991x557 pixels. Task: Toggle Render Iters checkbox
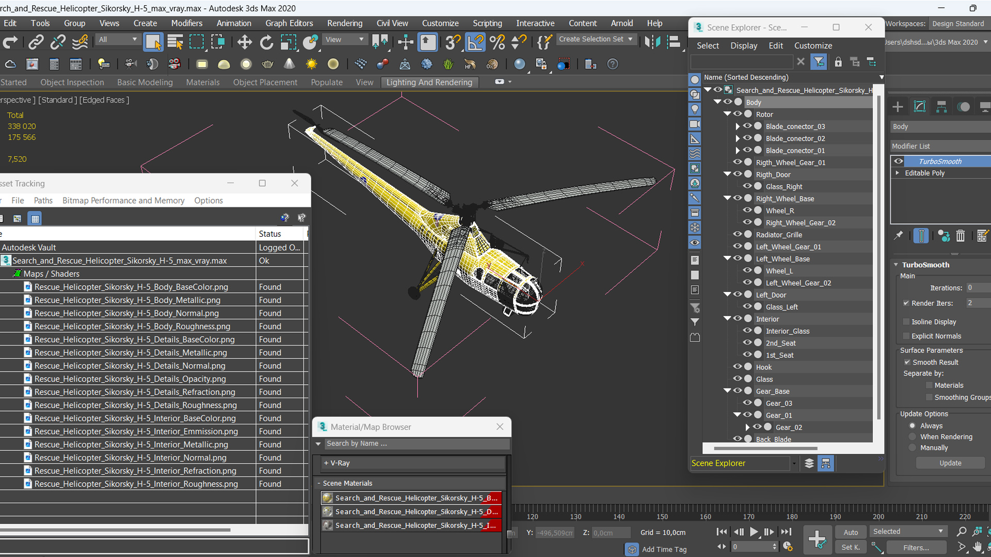coord(906,303)
